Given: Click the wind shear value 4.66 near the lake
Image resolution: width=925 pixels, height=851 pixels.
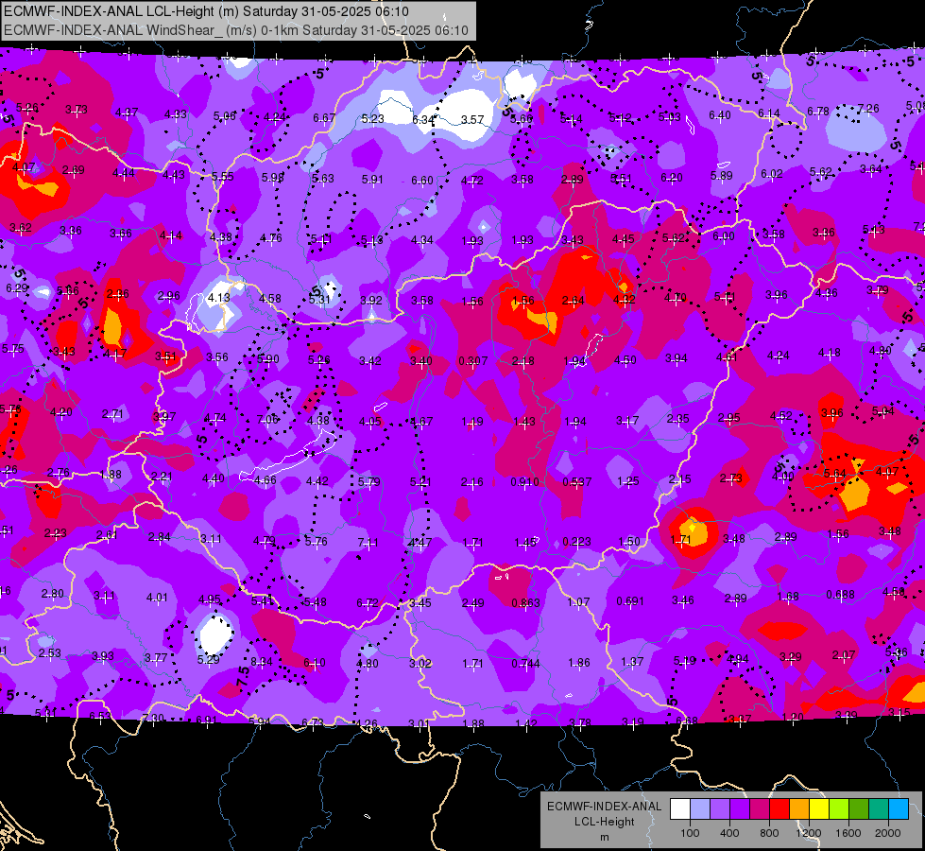Looking at the screenshot, I should 265,480.
